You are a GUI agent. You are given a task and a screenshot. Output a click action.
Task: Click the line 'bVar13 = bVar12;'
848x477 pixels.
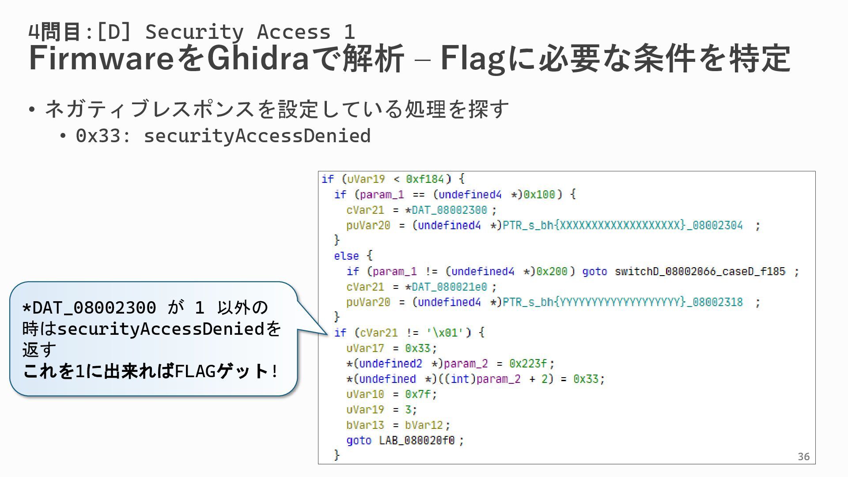[398, 425]
